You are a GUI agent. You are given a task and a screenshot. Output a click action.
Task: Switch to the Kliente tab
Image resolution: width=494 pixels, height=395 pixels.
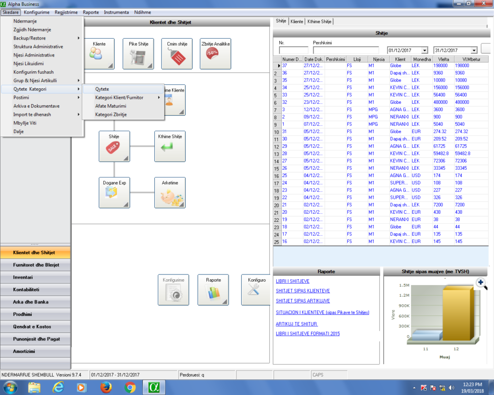pyautogui.click(x=297, y=21)
